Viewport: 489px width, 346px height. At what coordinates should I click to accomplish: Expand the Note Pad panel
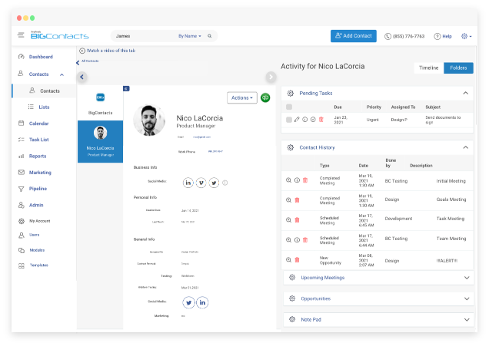(x=467, y=320)
